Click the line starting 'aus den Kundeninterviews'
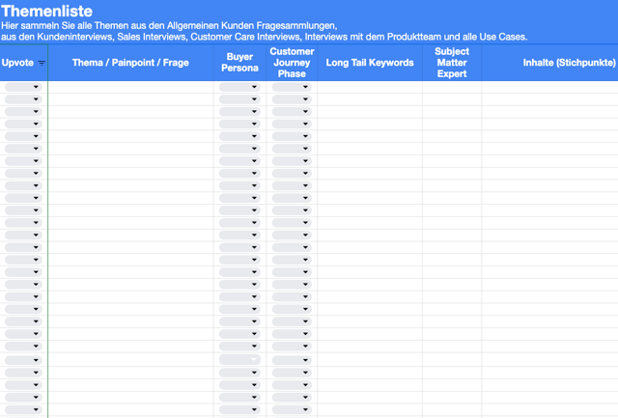Viewport: 618px width, 418px height. [264, 37]
